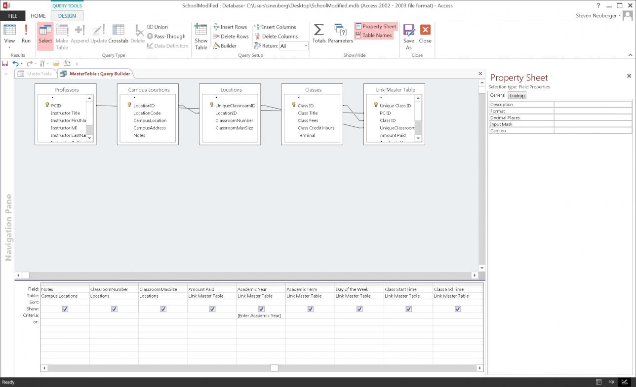Open the FILE backstage tab

coord(12,16)
